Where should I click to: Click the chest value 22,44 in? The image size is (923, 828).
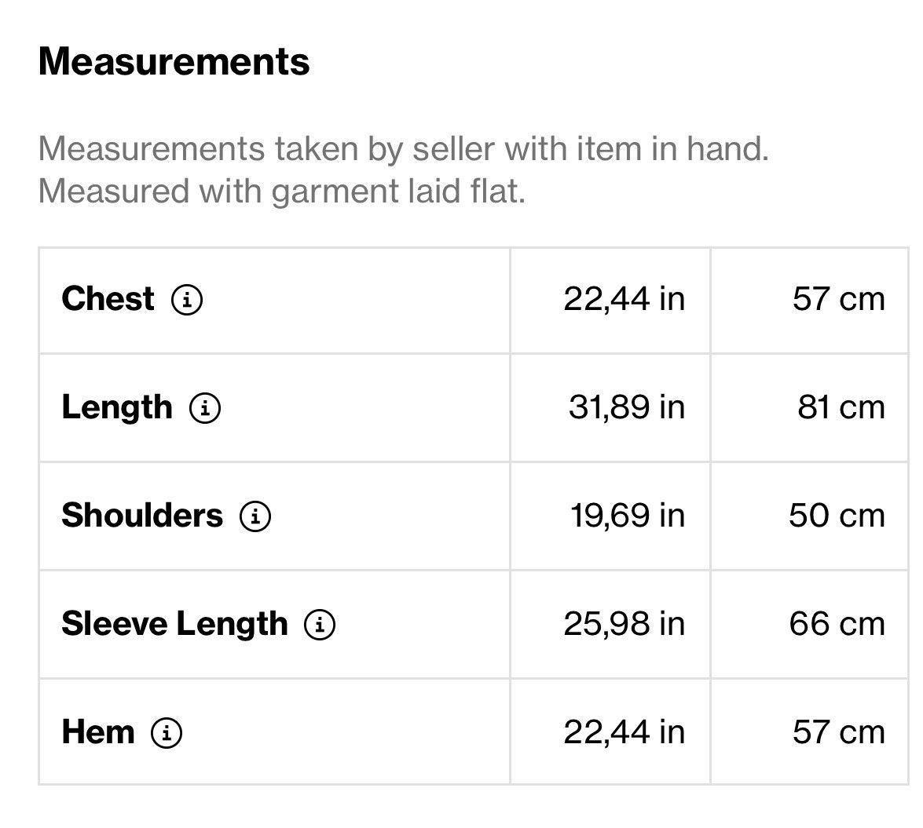[624, 299]
